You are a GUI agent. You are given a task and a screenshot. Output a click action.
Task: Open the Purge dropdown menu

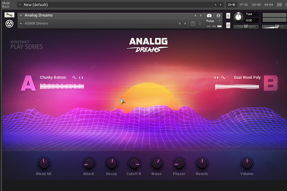213,21
